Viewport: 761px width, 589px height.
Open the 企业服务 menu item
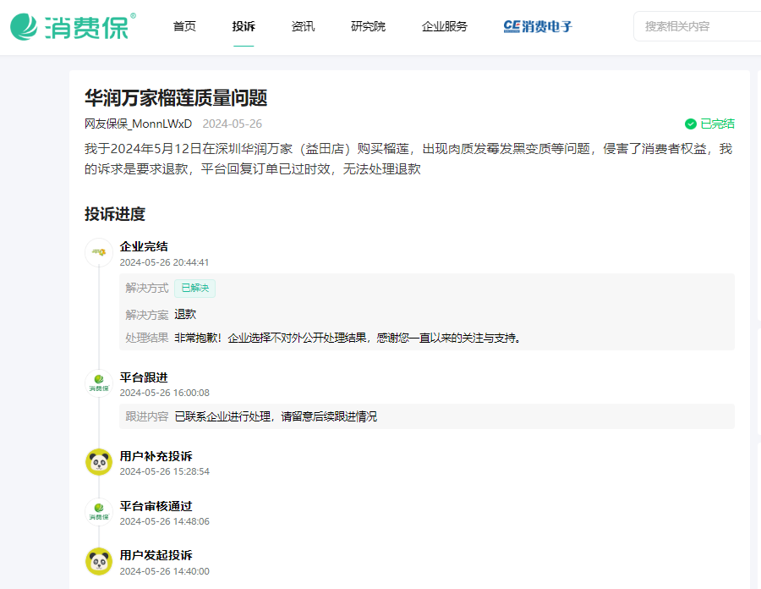point(443,26)
